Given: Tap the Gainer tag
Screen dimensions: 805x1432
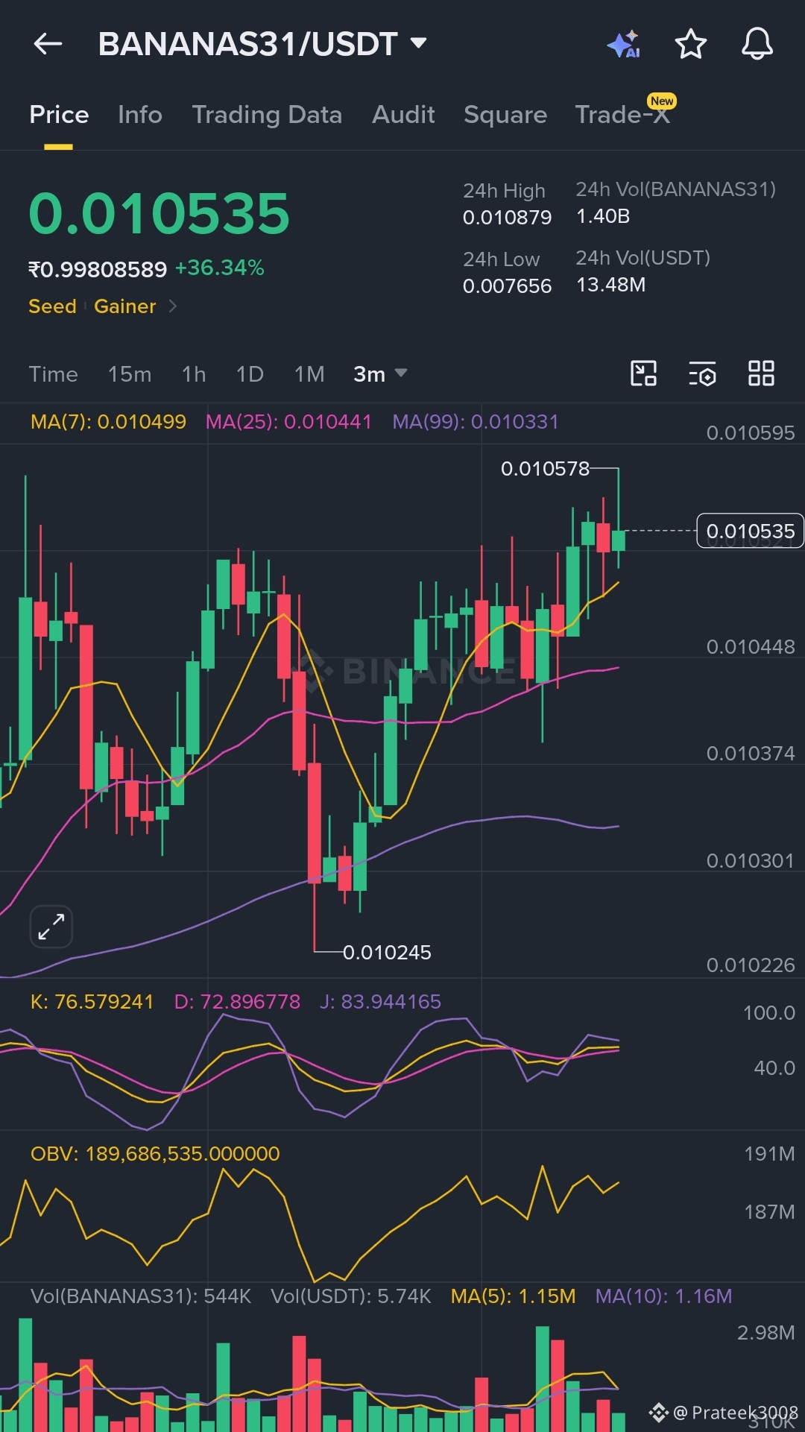Looking at the screenshot, I should pos(125,306).
